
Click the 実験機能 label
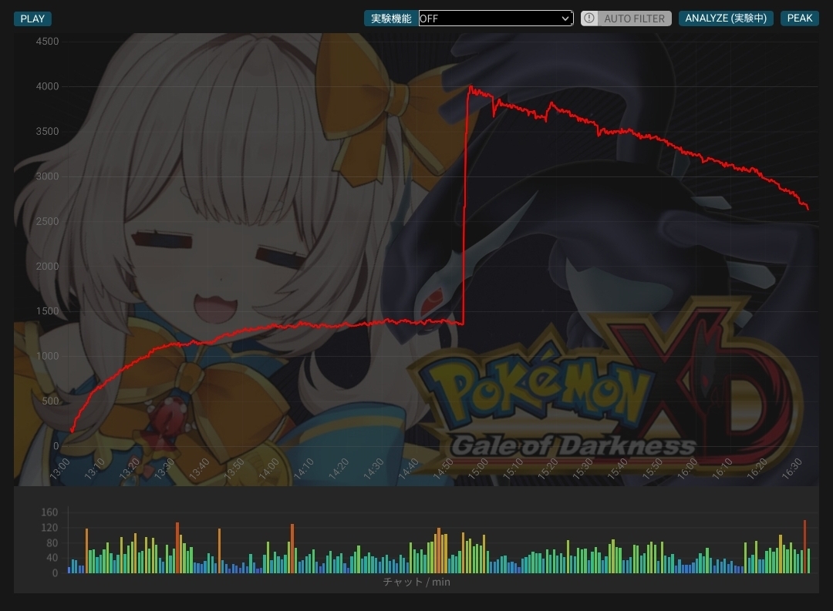pos(391,18)
